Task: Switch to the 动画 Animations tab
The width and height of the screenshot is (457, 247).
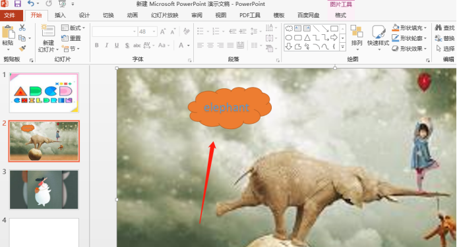Action: click(133, 15)
